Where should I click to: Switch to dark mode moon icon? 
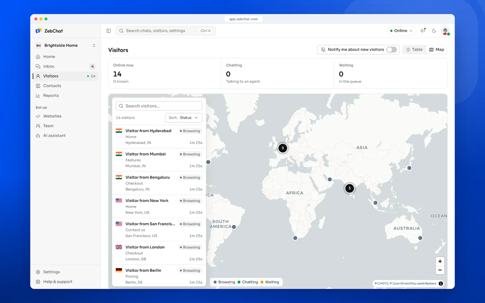coord(434,31)
